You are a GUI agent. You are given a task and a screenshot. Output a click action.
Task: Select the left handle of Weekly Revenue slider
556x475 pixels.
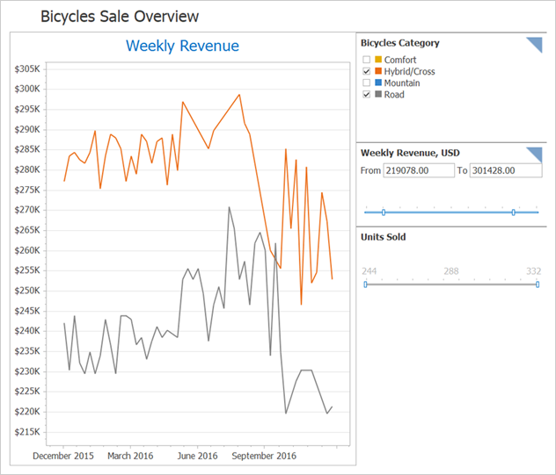coord(384,212)
